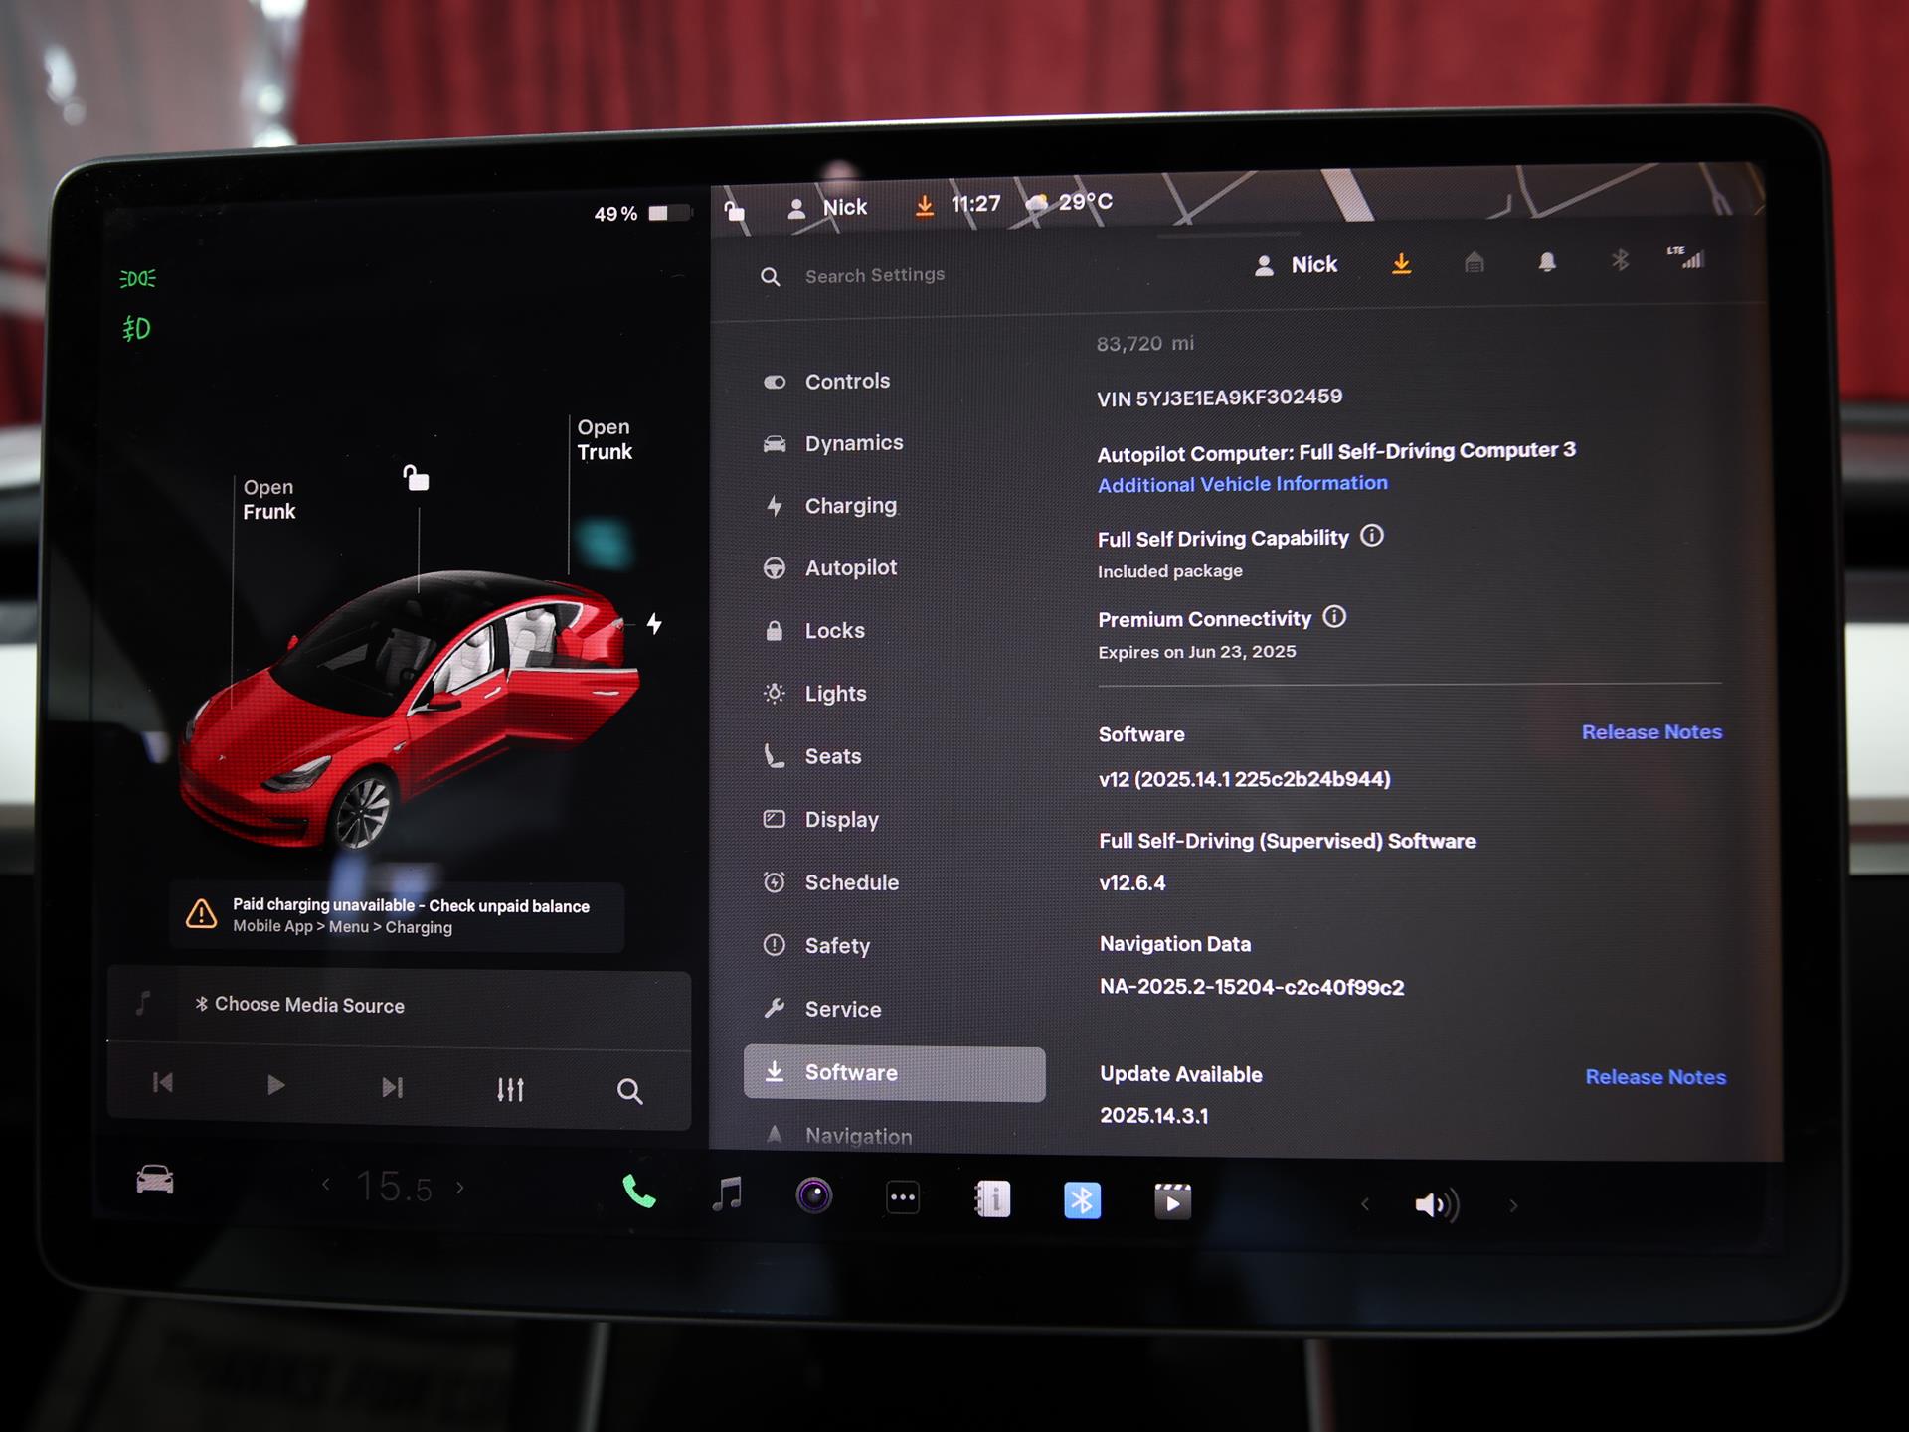The image size is (1909, 1432).
Task: Raise cabin temperature with right arrow
Action: coord(459,1187)
